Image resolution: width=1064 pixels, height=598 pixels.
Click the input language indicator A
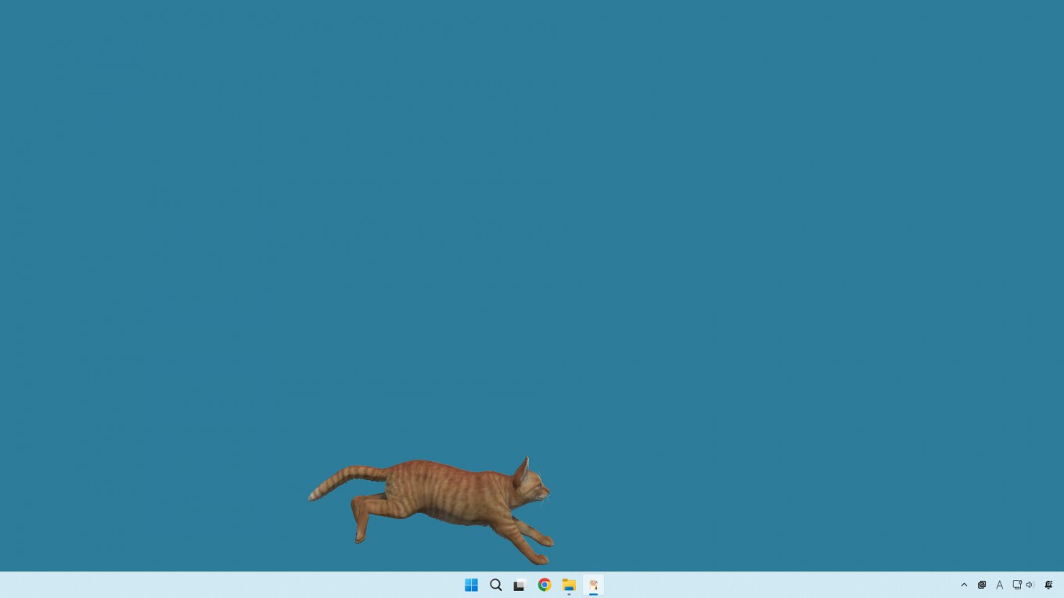999,585
